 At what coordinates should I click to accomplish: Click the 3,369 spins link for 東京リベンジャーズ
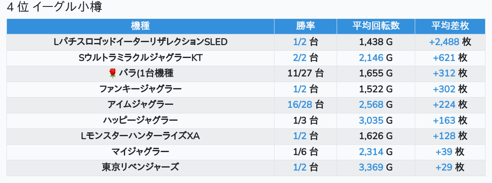(x=371, y=167)
